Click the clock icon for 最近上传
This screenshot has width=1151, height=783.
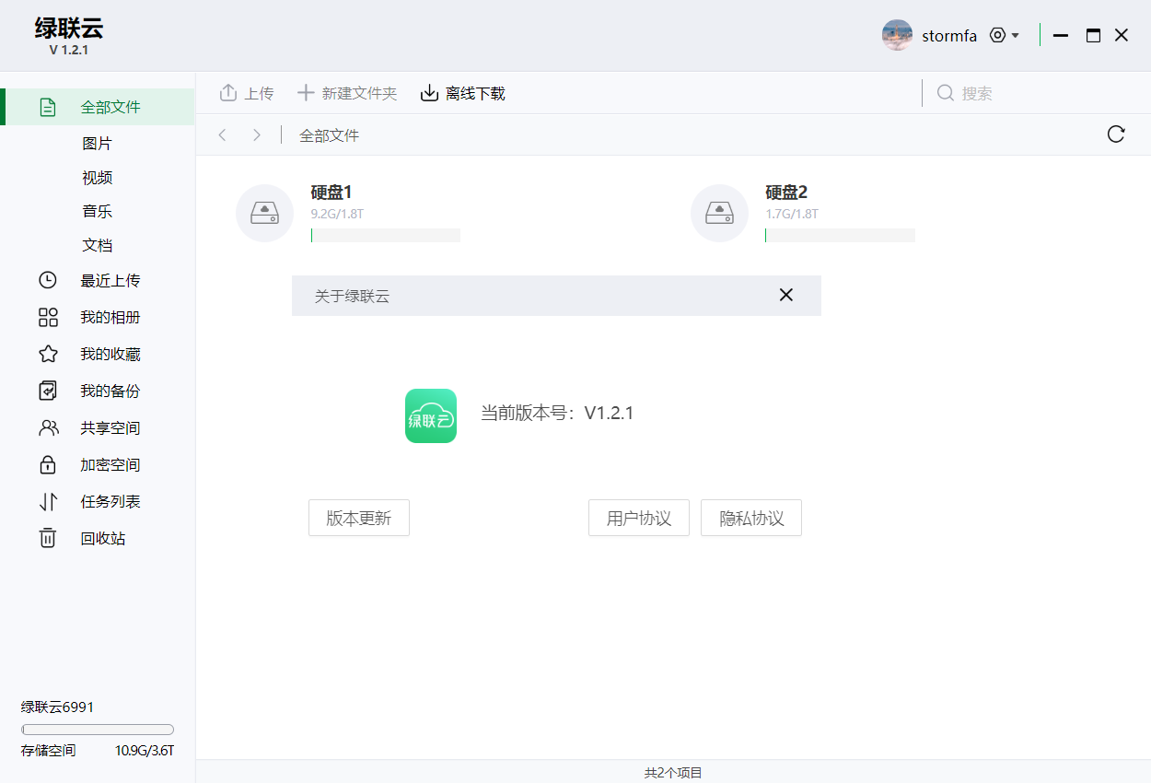[x=48, y=280]
